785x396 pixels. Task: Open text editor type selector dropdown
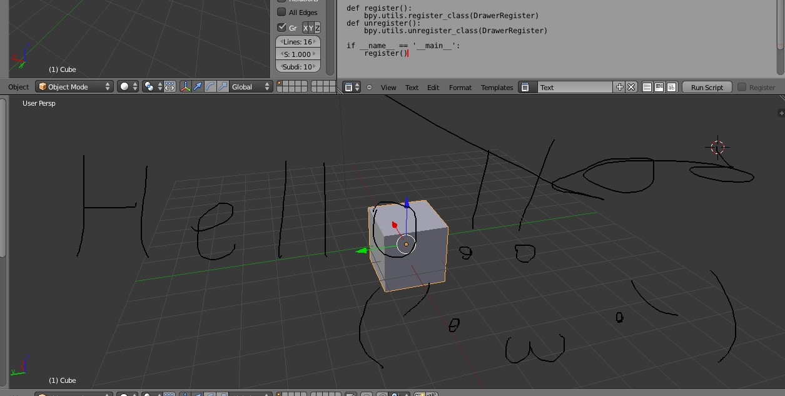click(x=352, y=88)
